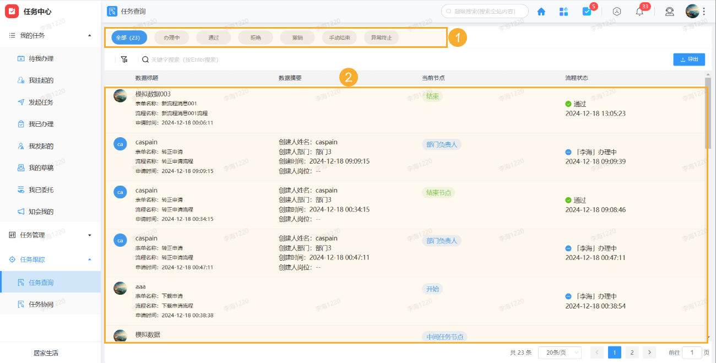Activate the 撤销 filter option
Viewport: 716px width, 363px height.
coord(297,37)
